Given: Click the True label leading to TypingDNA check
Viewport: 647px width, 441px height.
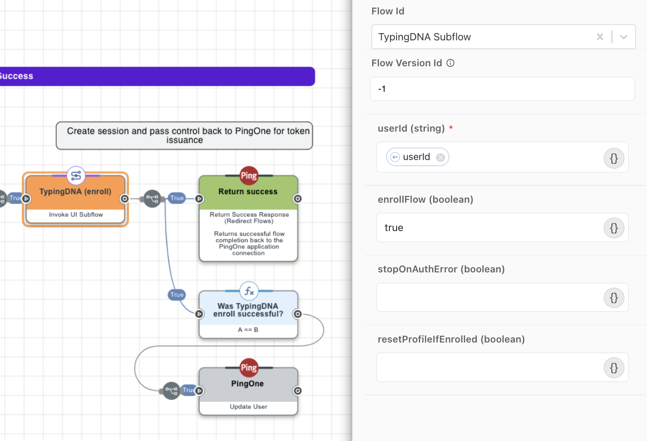Looking at the screenshot, I should click(177, 294).
